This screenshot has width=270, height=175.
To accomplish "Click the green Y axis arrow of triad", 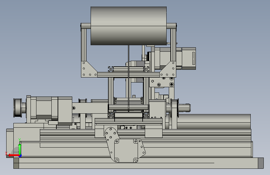I will click(x=20, y=149).
